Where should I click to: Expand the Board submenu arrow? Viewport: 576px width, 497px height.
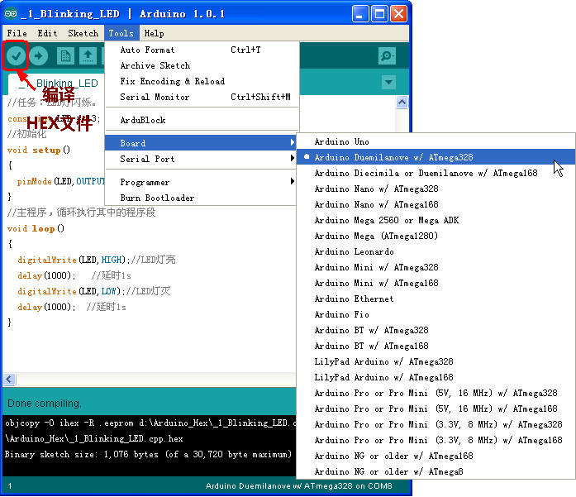click(292, 142)
